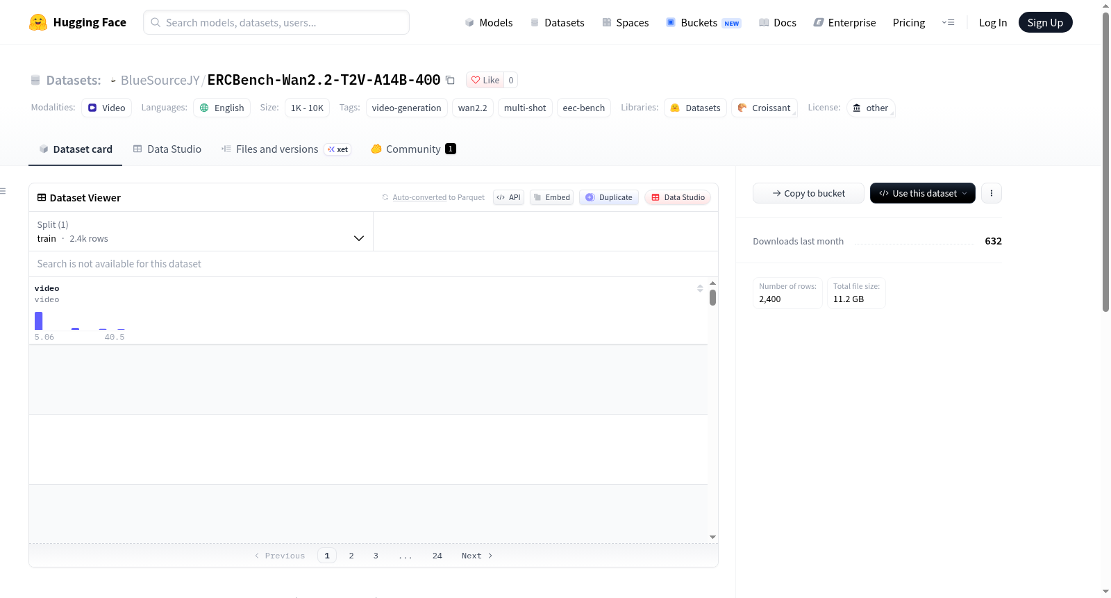
Task: Open Buckets in the top navigation
Action: [703, 22]
